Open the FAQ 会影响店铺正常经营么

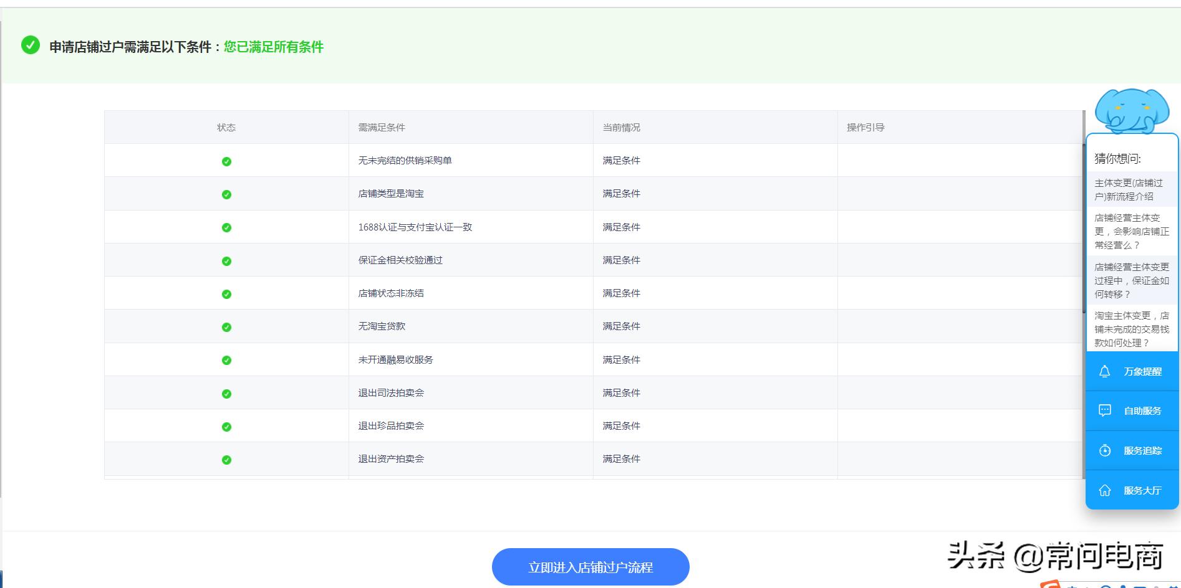pyautogui.click(x=1131, y=231)
